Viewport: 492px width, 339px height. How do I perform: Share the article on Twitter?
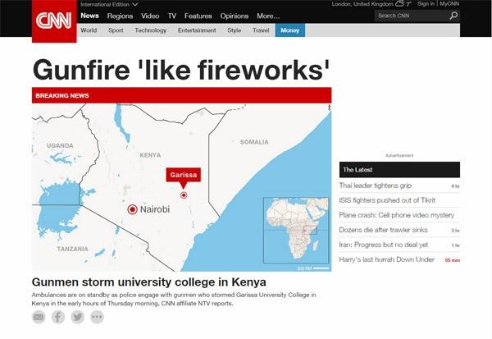coord(78,317)
